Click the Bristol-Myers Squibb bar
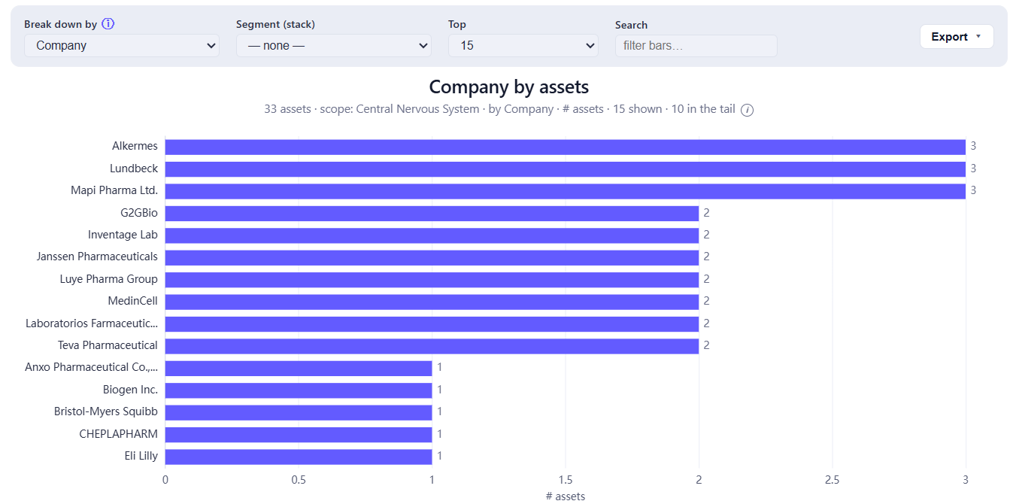 (299, 412)
